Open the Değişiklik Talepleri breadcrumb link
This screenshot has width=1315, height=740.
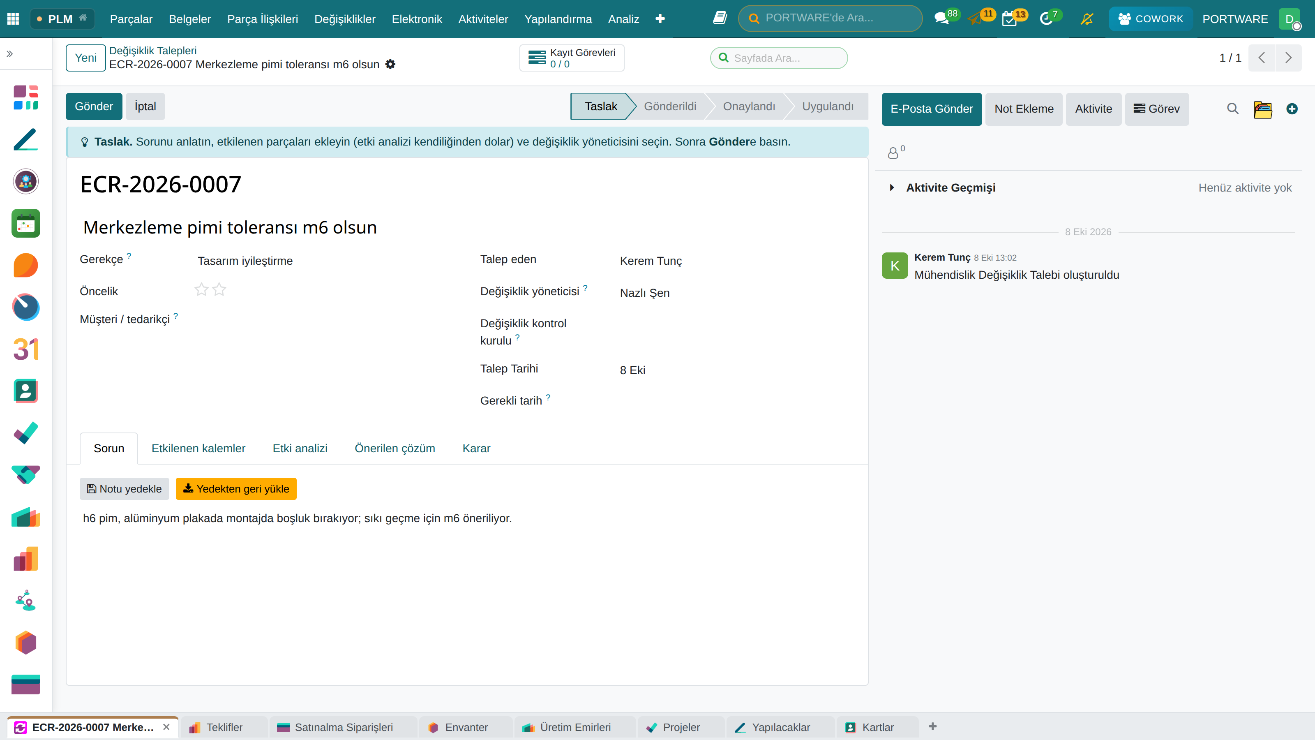point(152,51)
